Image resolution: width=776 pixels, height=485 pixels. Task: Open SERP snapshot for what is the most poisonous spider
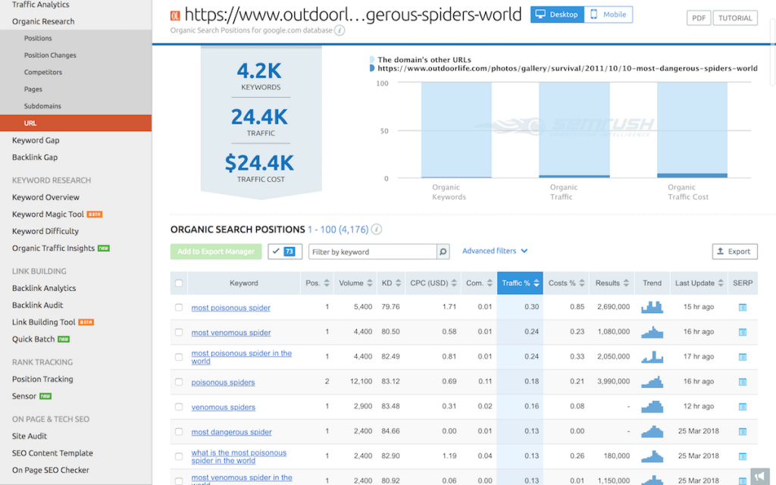coord(743,456)
